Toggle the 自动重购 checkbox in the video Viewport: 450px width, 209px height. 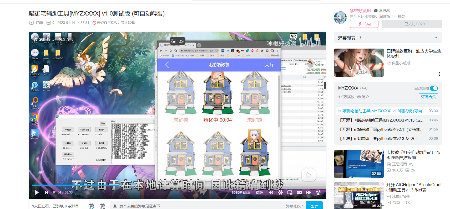(x=97, y=160)
